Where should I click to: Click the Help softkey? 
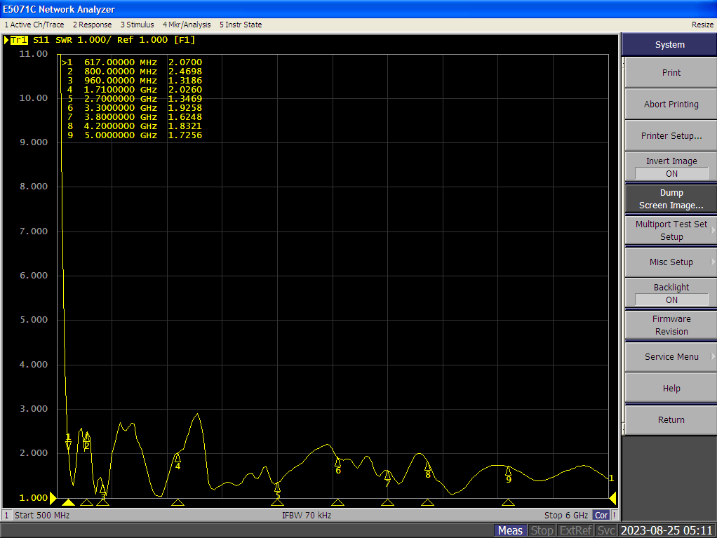(671, 388)
